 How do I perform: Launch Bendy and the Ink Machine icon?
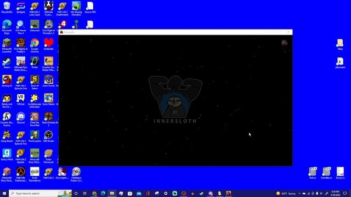tap(7, 101)
